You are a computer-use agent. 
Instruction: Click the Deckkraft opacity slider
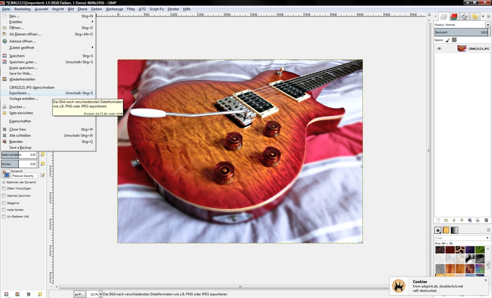pyautogui.click(x=462, y=32)
